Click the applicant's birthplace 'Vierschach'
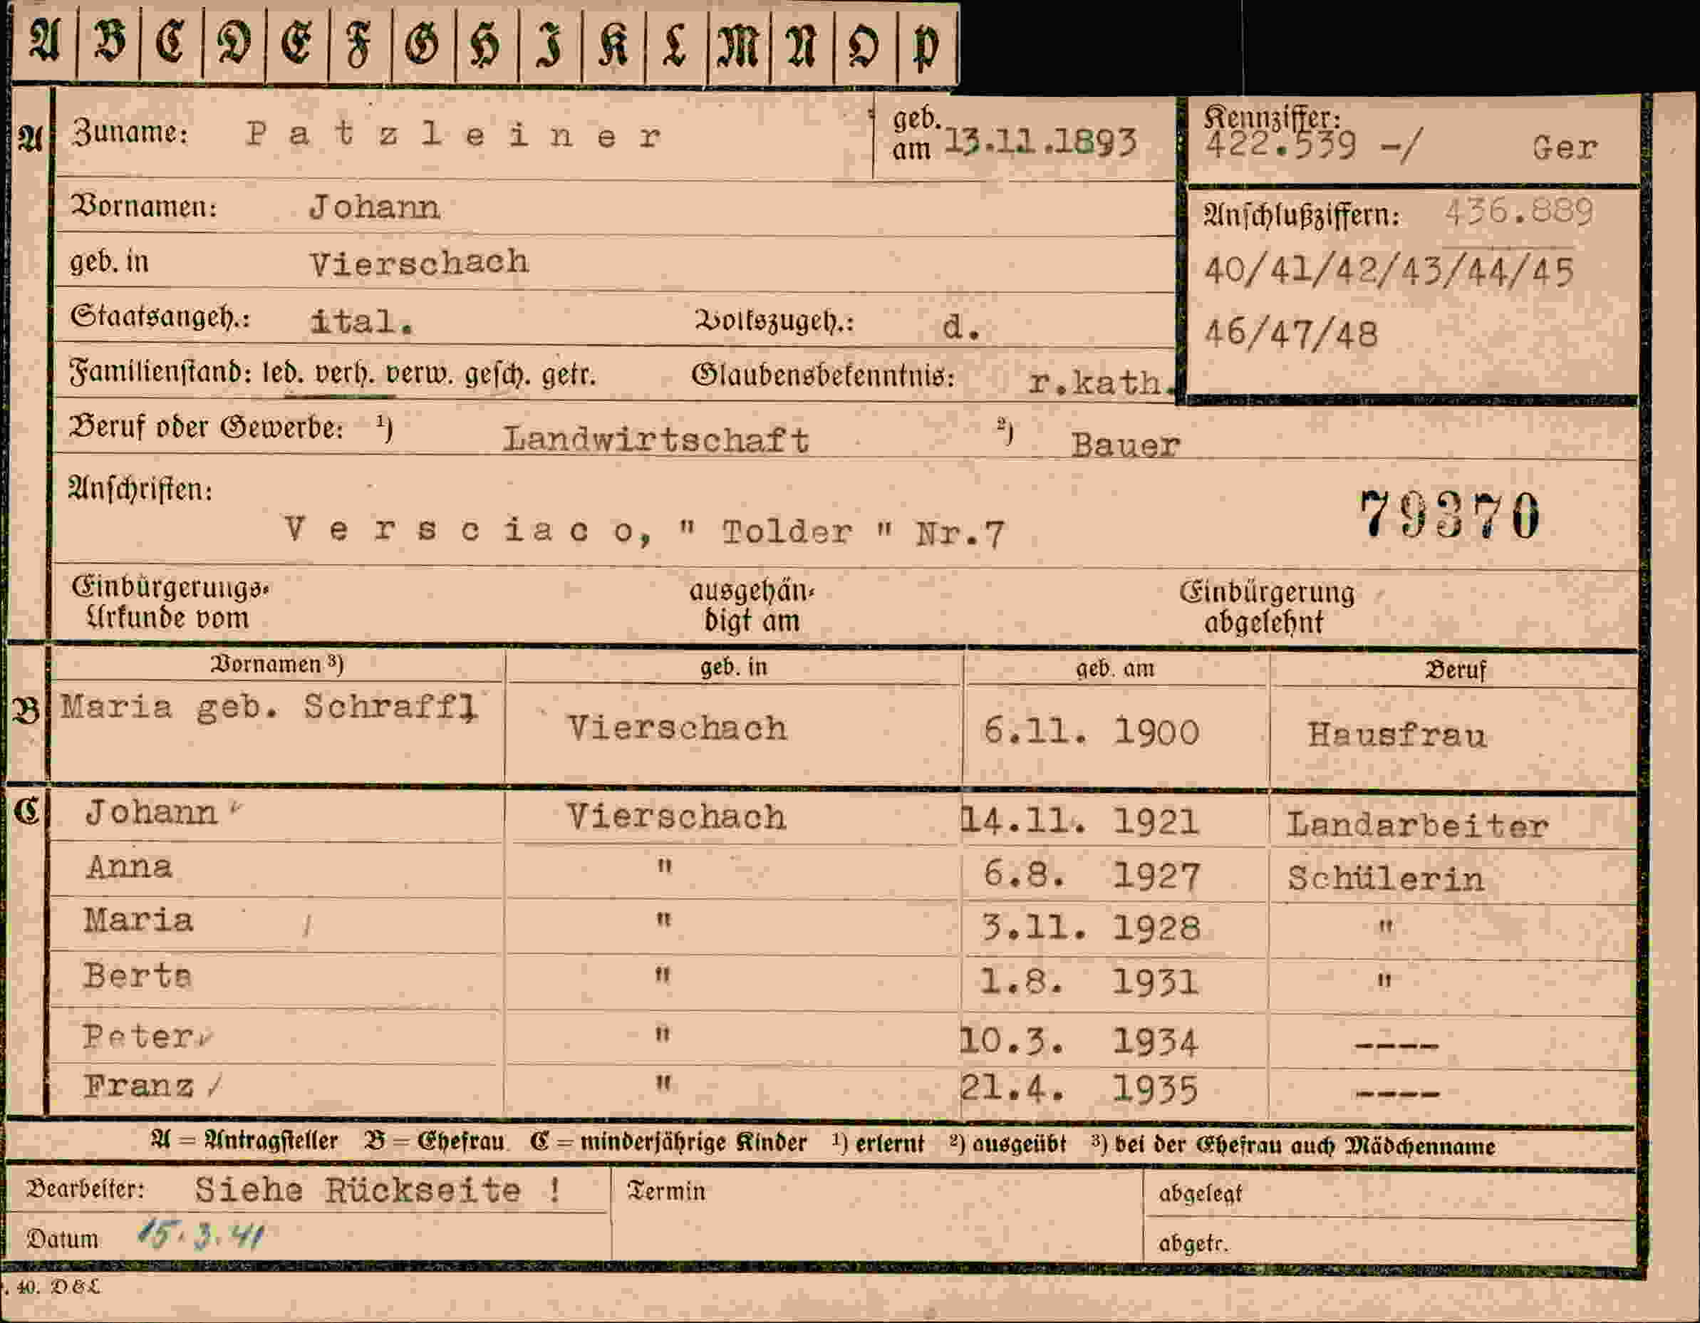 419,262
